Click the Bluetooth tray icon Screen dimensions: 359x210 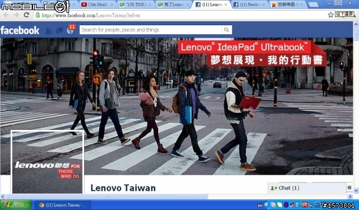pos(286,205)
